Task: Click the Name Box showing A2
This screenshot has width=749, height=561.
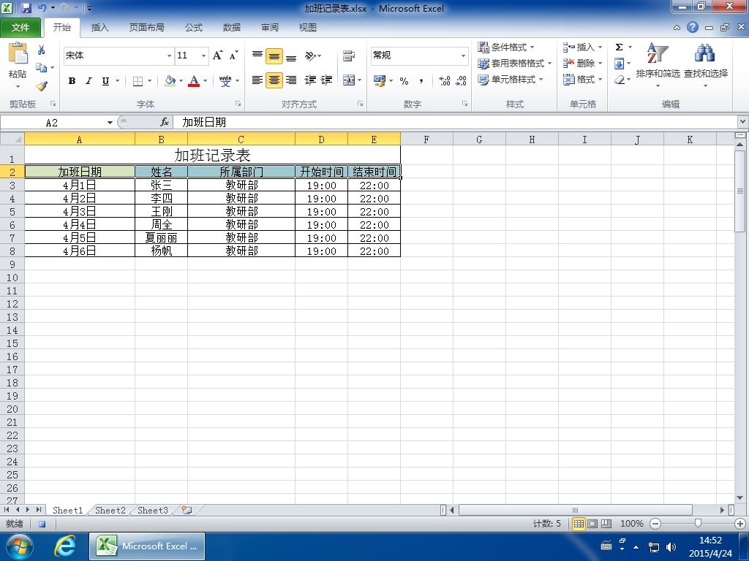Action: coord(52,123)
